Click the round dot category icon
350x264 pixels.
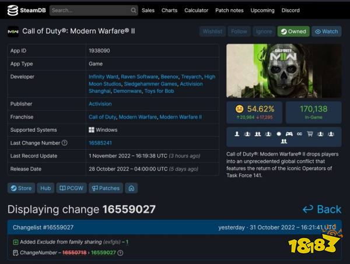[279, 134]
